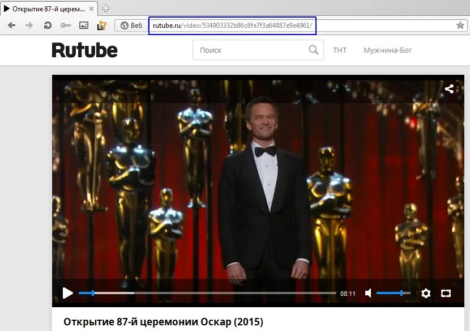Focus the Поиск search field
Viewport: 470px width, 331px height.
[x=258, y=50]
